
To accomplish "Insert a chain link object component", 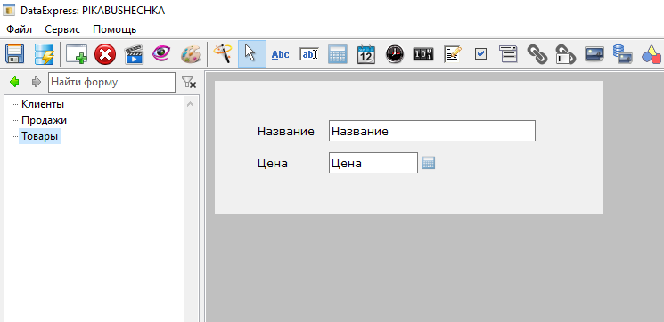I will tap(537, 54).
